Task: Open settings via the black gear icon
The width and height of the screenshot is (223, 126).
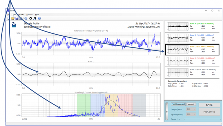Action: click(31, 18)
